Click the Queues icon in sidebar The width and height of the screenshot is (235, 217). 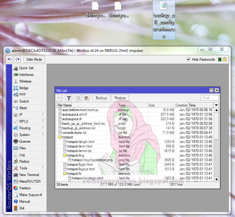coord(16,141)
